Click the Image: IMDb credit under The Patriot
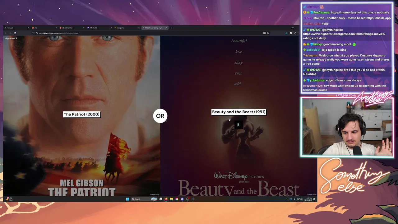This screenshot has width=398, height=224. click(x=155, y=194)
